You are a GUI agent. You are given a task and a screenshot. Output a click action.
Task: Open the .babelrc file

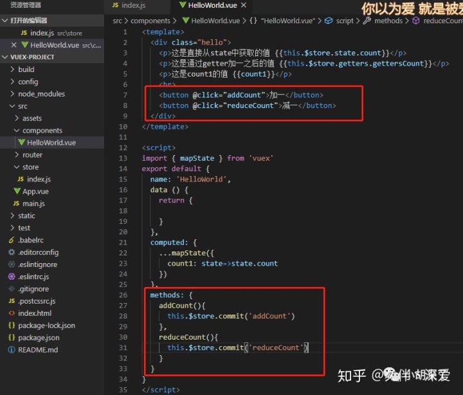pos(52,240)
